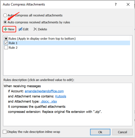Click the Cancel button
Viewport: 135px width, 138px height.
click(122, 132)
